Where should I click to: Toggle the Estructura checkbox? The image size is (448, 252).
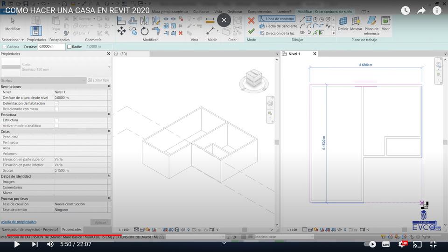(x=56, y=120)
